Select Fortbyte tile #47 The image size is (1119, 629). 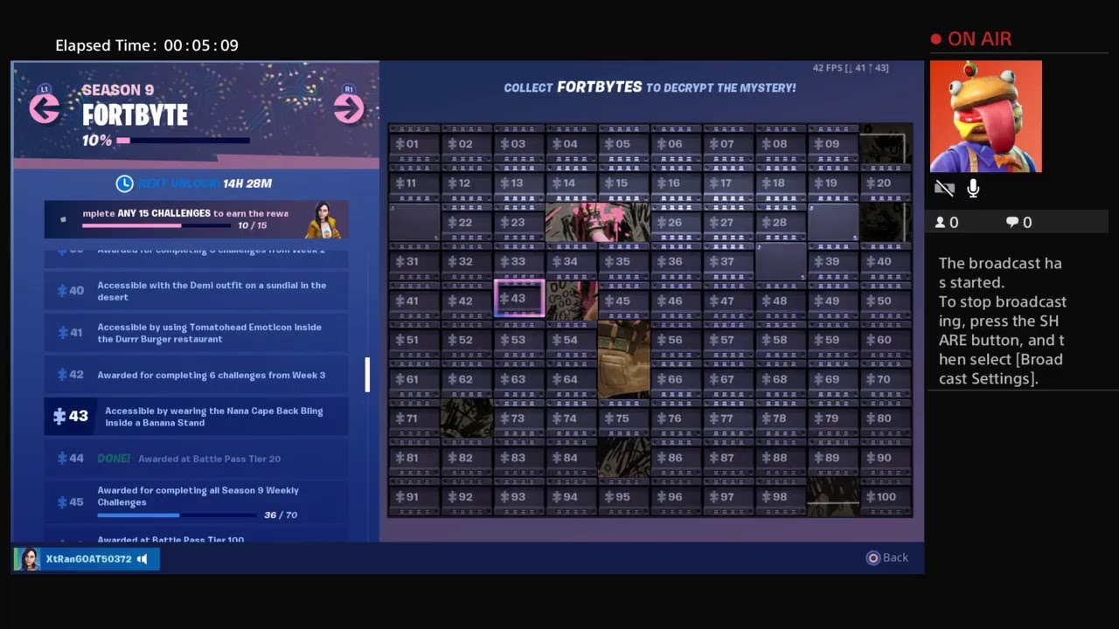[x=729, y=301]
